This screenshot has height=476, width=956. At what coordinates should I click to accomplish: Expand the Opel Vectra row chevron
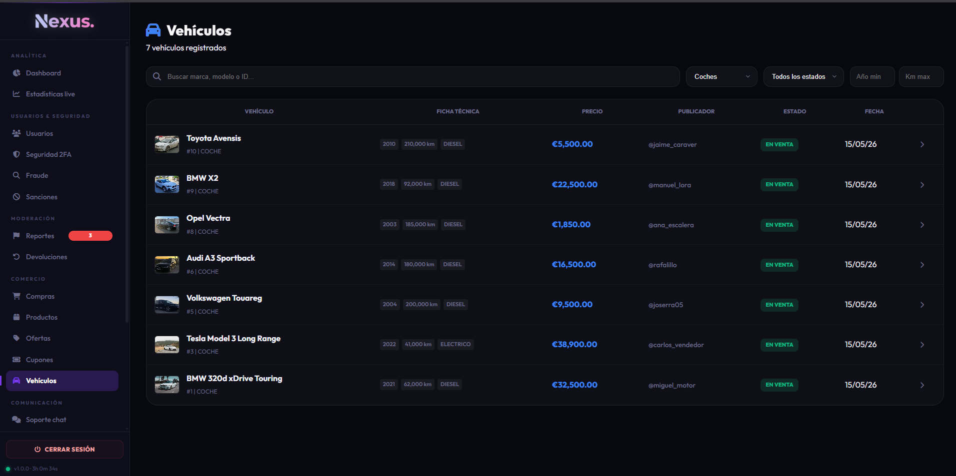[922, 225]
